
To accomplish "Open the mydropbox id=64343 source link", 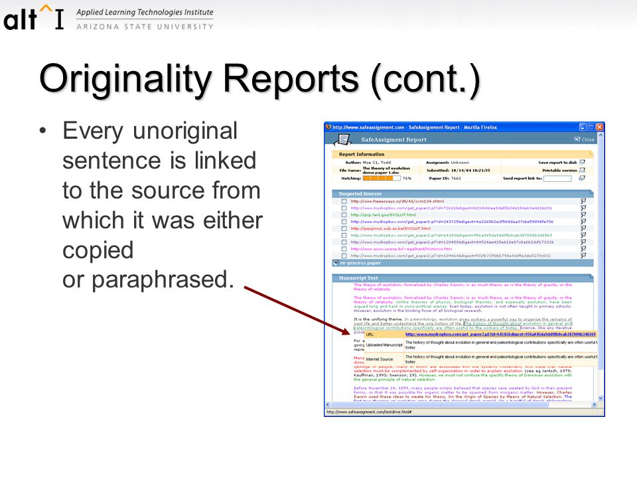I will [x=451, y=235].
